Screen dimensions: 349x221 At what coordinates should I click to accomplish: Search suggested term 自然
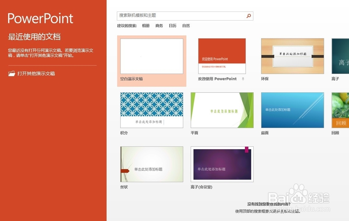(186, 26)
